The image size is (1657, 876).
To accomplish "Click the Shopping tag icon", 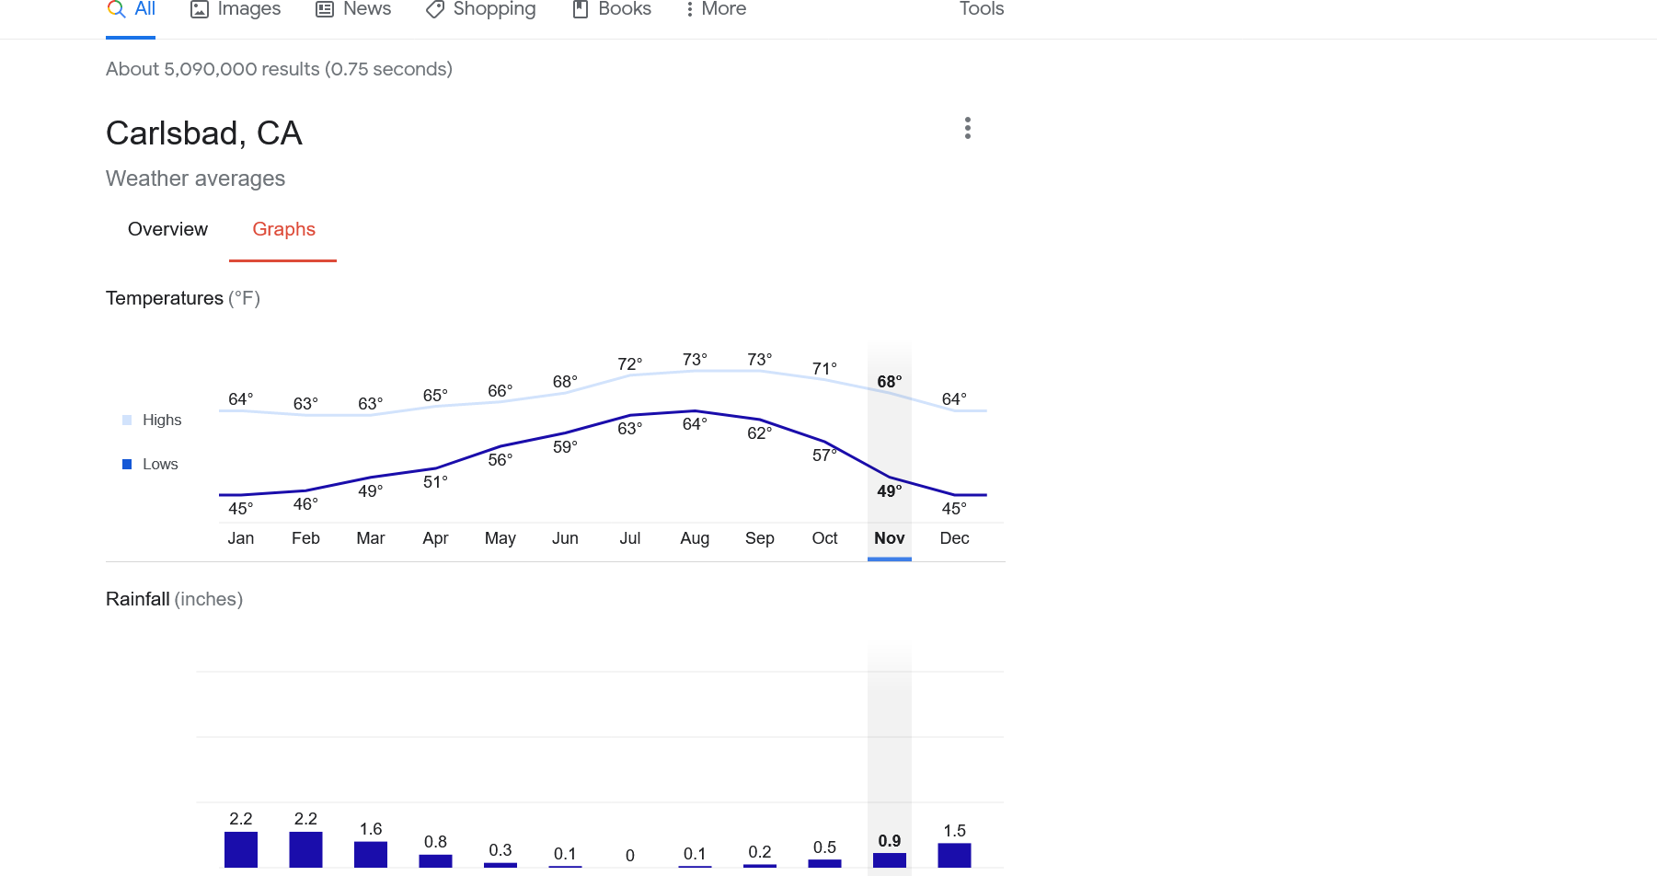I will [x=435, y=9].
